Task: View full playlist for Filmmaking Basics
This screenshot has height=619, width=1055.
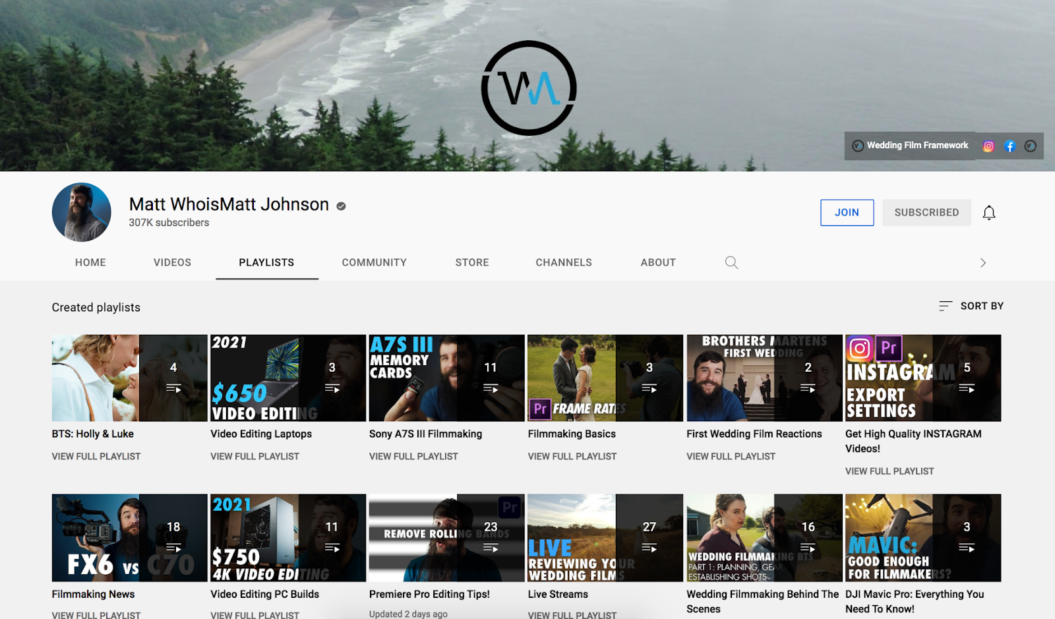Action: click(572, 456)
